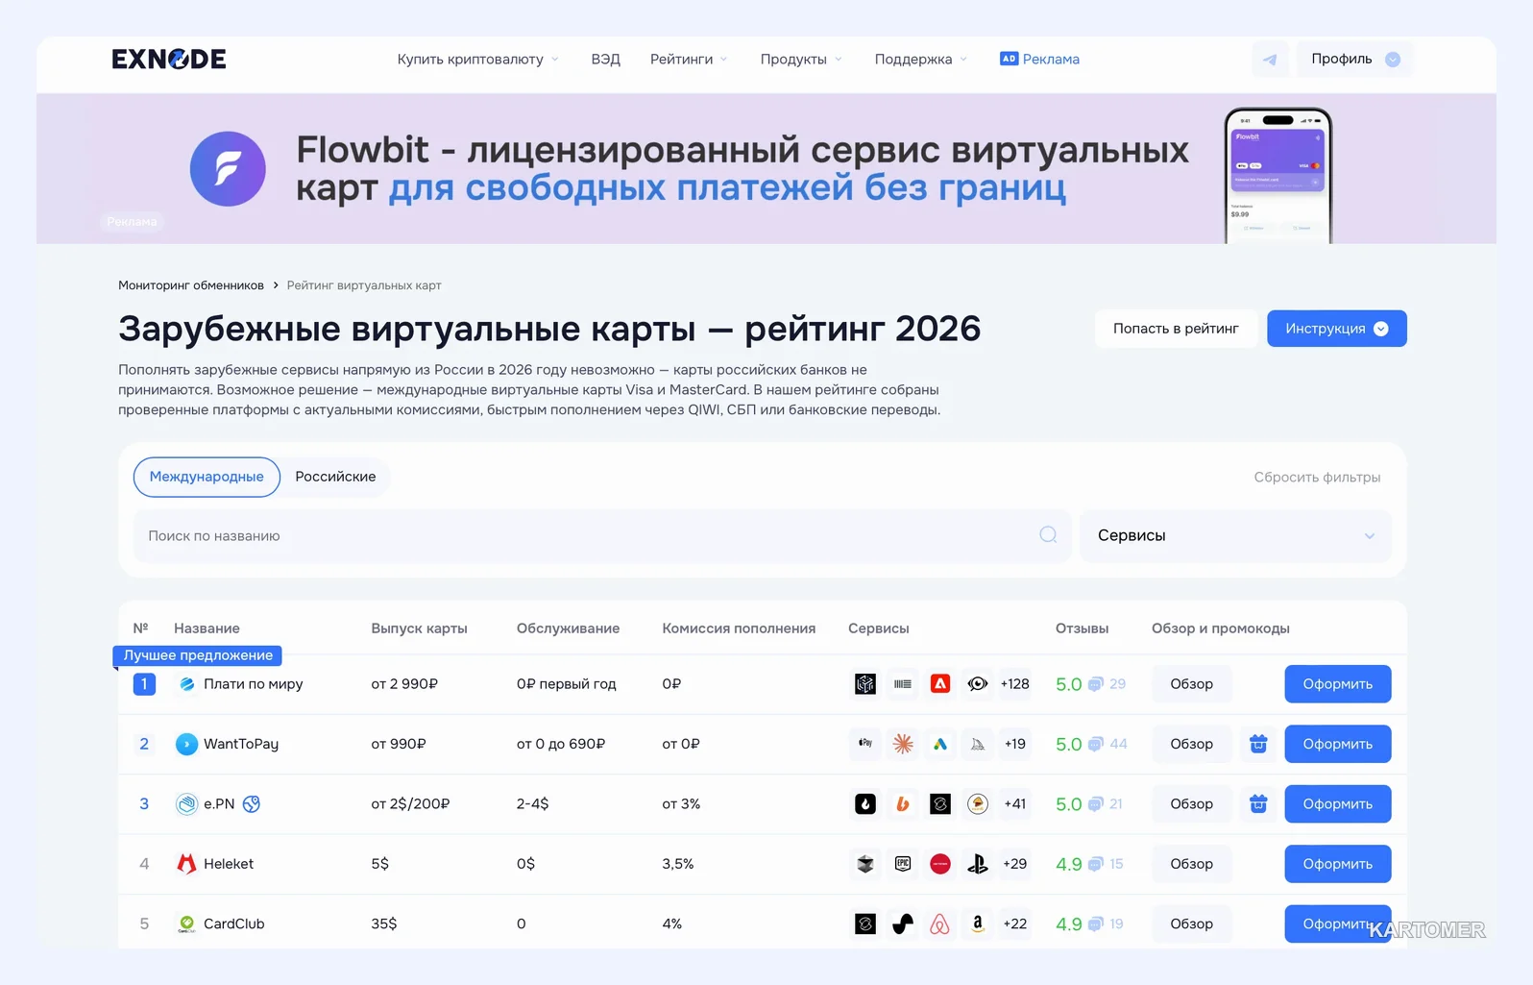The width and height of the screenshot is (1533, 985).
Task: Expand the Рейтинги menu
Action: click(689, 60)
